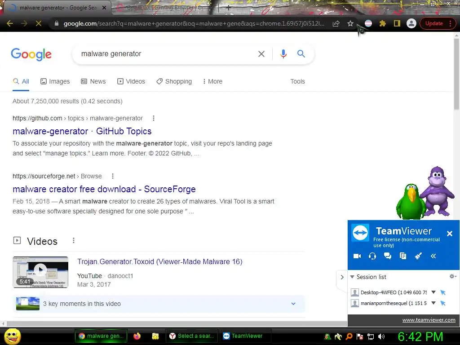The height and width of the screenshot is (345, 460).
Task: Open a new tab with the plus button
Action: (229, 8)
